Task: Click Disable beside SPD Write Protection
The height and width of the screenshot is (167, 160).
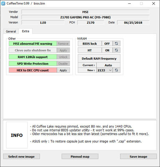Action: click(x=63, y=63)
